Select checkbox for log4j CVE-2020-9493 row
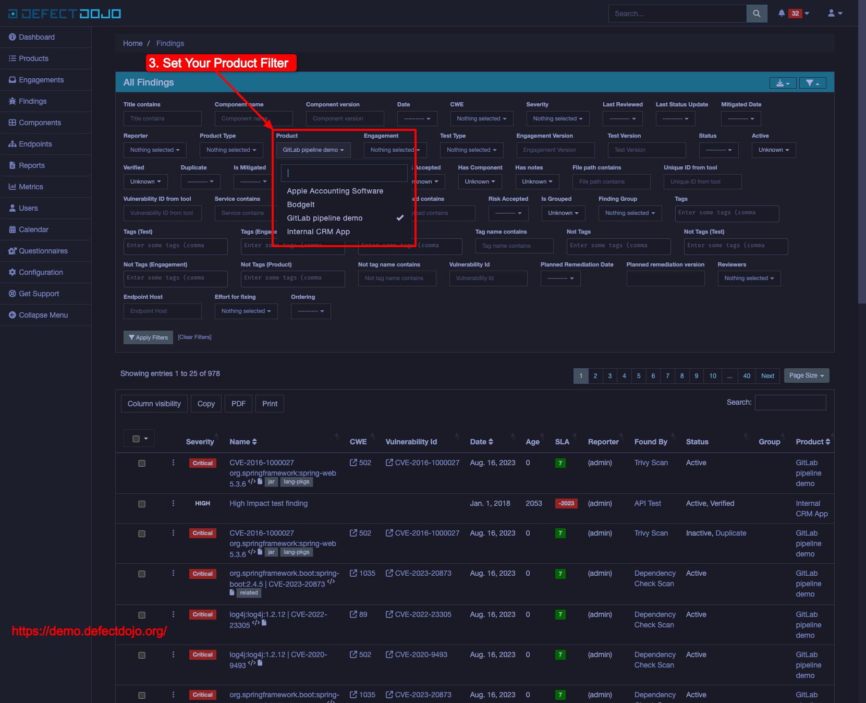This screenshot has height=703, width=866. pyautogui.click(x=142, y=655)
